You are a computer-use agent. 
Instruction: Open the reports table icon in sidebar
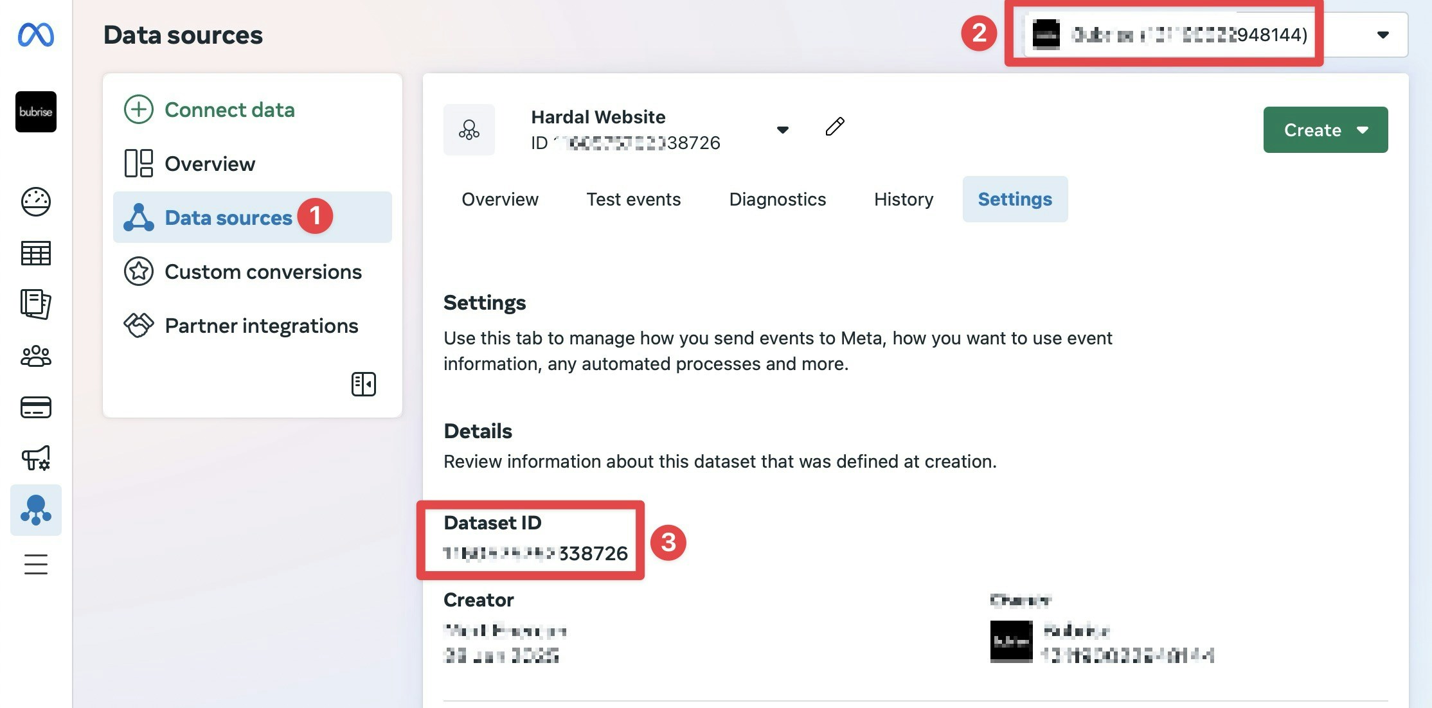tap(35, 253)
